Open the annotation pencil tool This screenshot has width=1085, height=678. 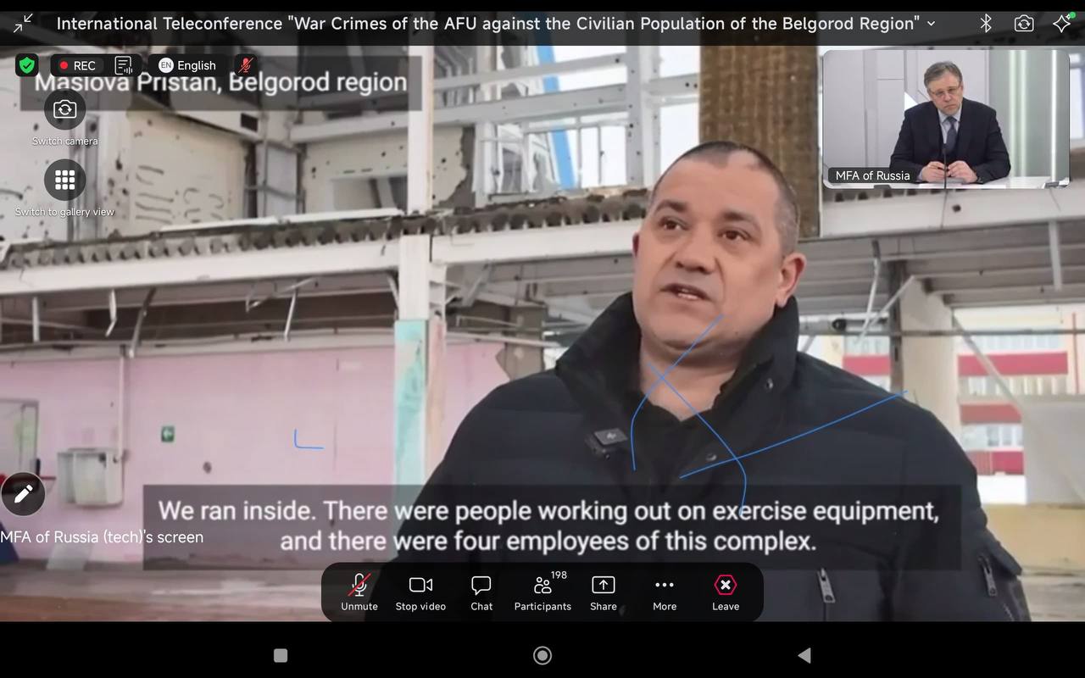[23, 494]
